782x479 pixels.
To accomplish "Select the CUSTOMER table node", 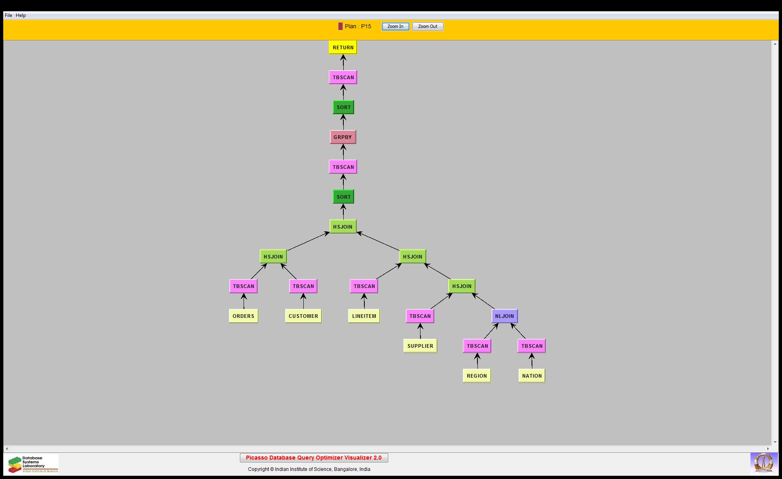I will (303, 316).
